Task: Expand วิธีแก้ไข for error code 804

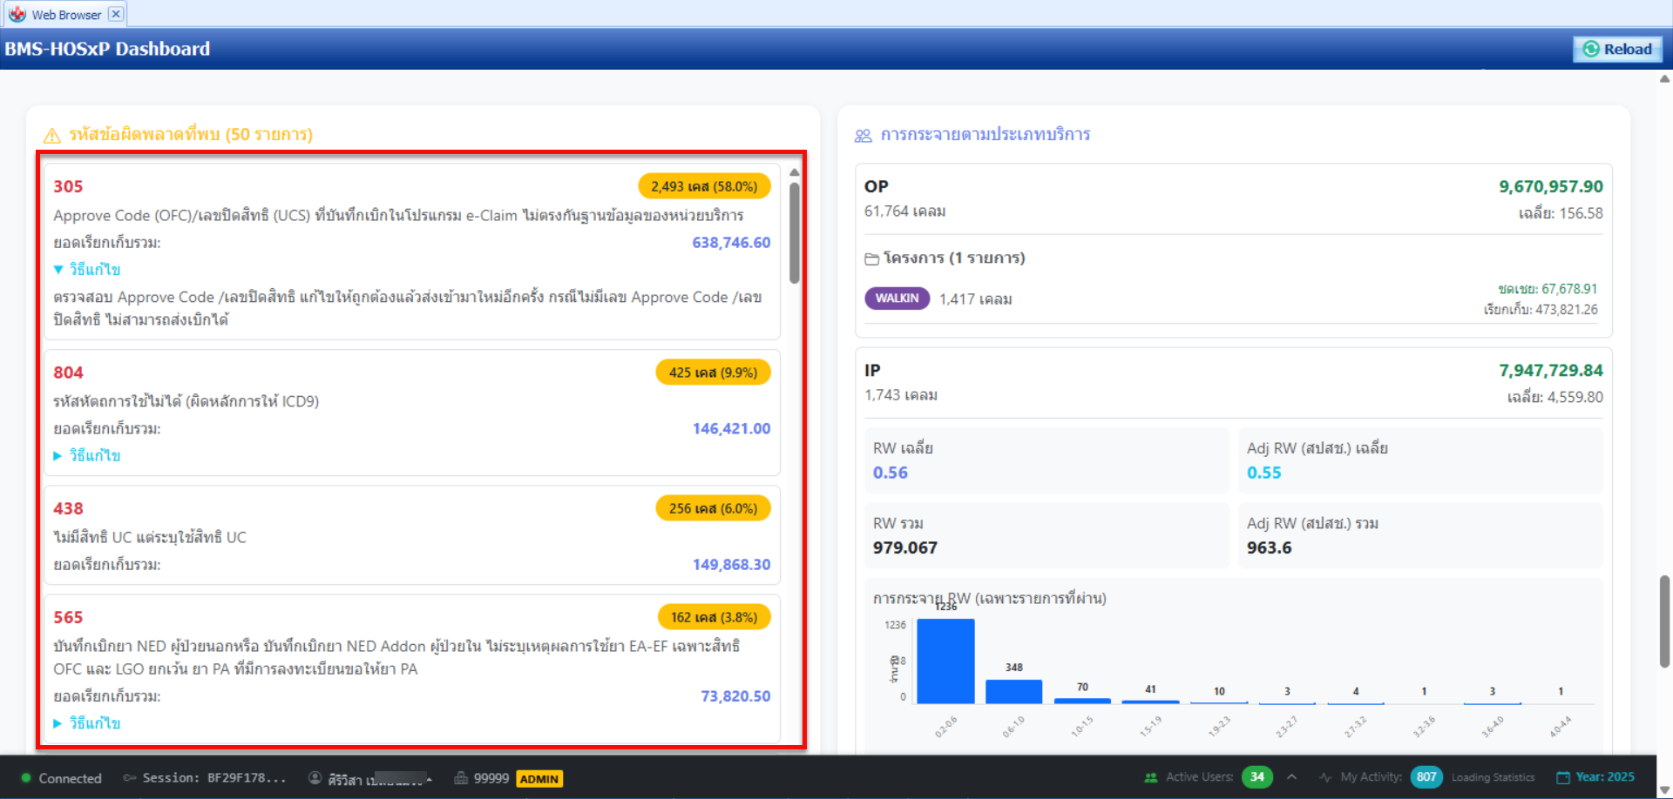Action: [x=87, y=456]
